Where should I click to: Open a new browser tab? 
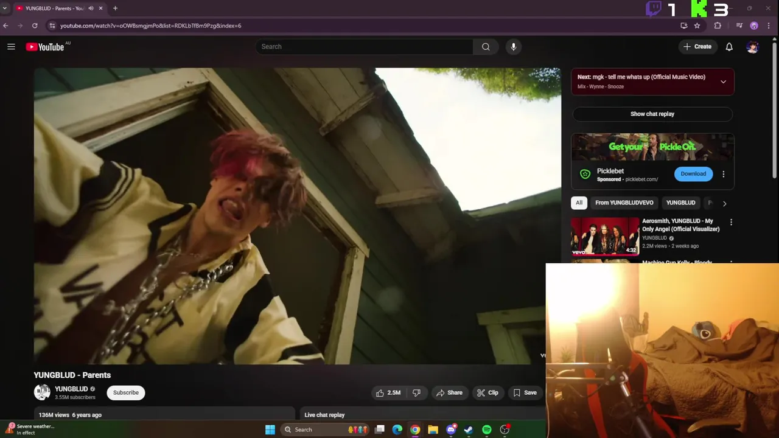point(115,9)
